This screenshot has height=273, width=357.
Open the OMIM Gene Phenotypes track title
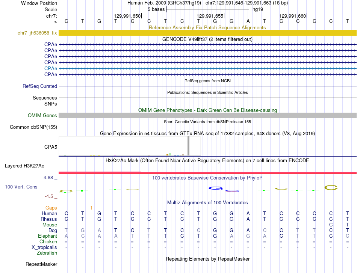click(x=207, y=110)
